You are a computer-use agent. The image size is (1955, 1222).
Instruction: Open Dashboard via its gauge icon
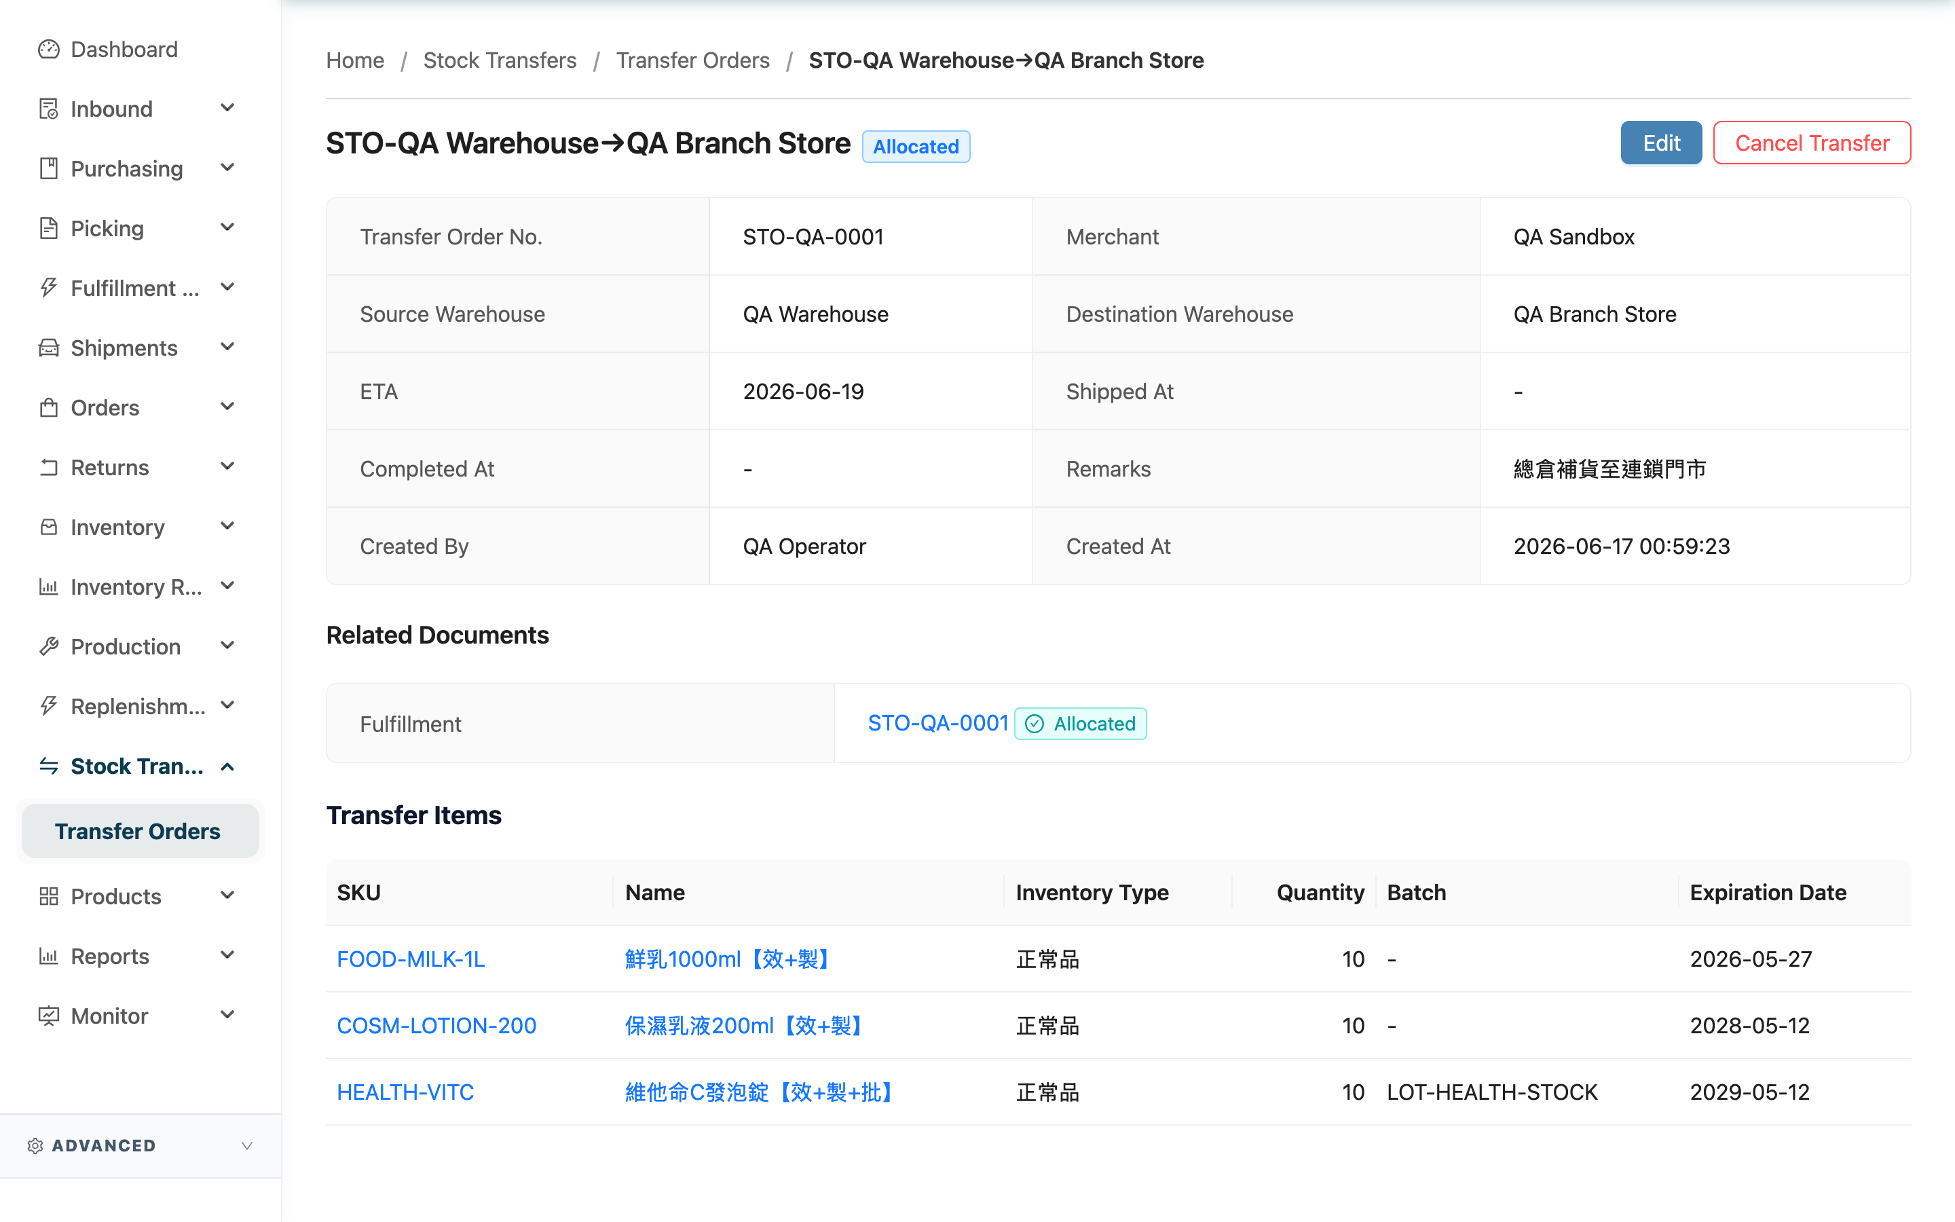(48, 50)
